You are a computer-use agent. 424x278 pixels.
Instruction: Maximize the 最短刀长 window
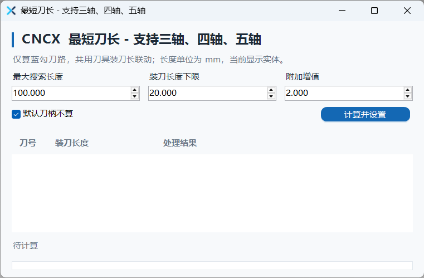tap(374, 11)
